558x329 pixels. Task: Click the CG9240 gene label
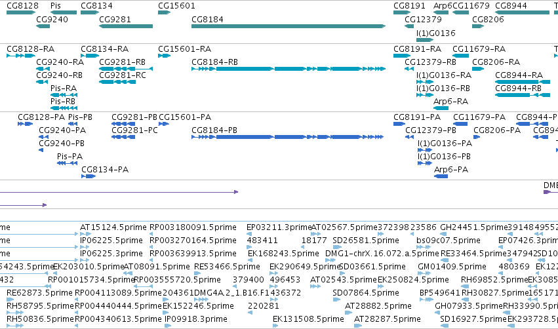pyautogui.click(x=52, y=19)
